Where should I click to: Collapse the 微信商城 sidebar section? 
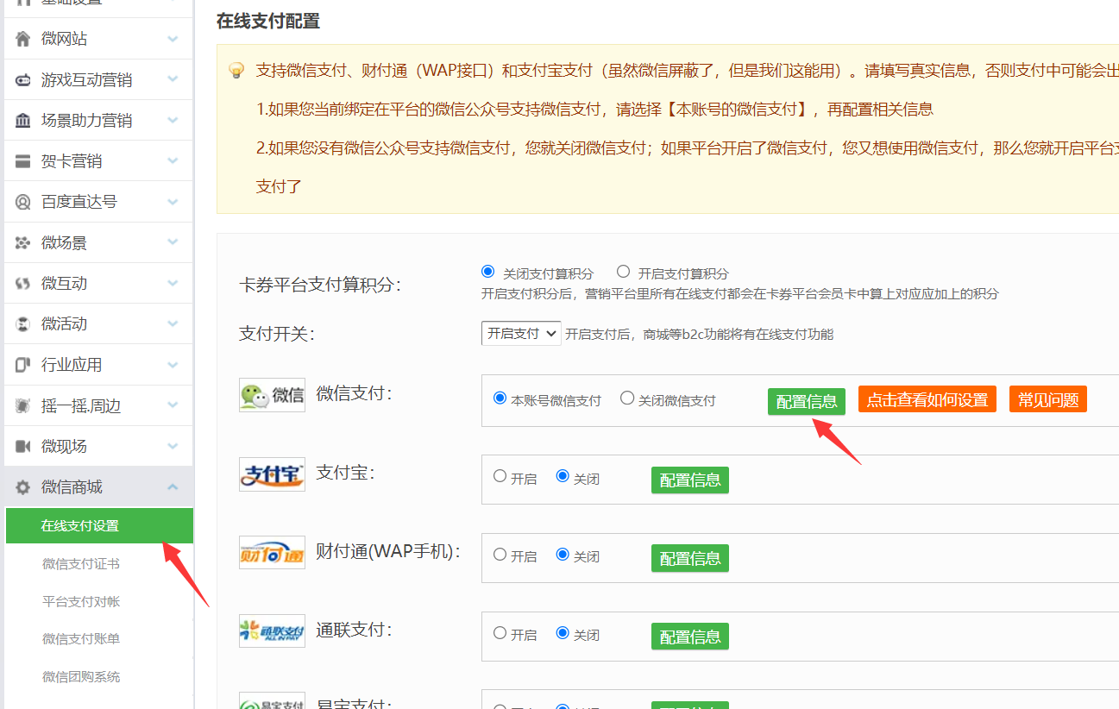[173, 487]
